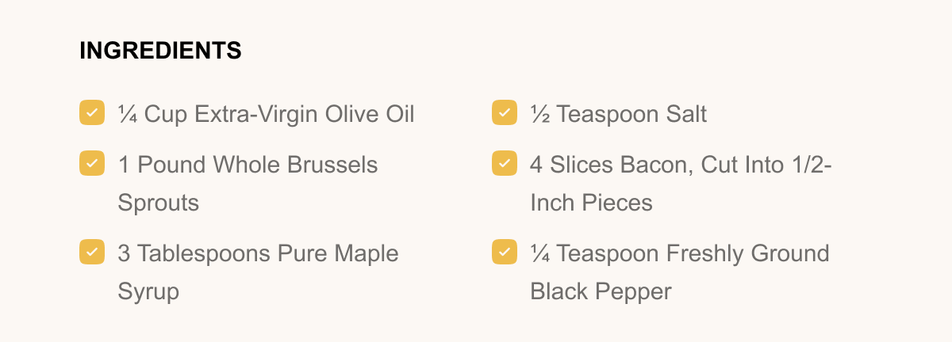This screenshot has width=952, height=342.
Task: Click the "¼ Teaspoon Freshly Ground" text
Action: pyautogui.click(x=680, y=253)
